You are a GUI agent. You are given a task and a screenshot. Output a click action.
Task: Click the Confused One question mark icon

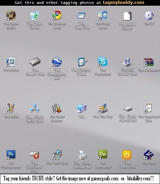pos(34,155)
